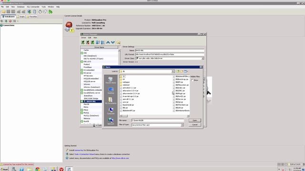The width and height of the screenshot is (305, 171).
Task: Click the Tools->Connection Wizard link
Action: pyautogui.click(x=84, y=154)
